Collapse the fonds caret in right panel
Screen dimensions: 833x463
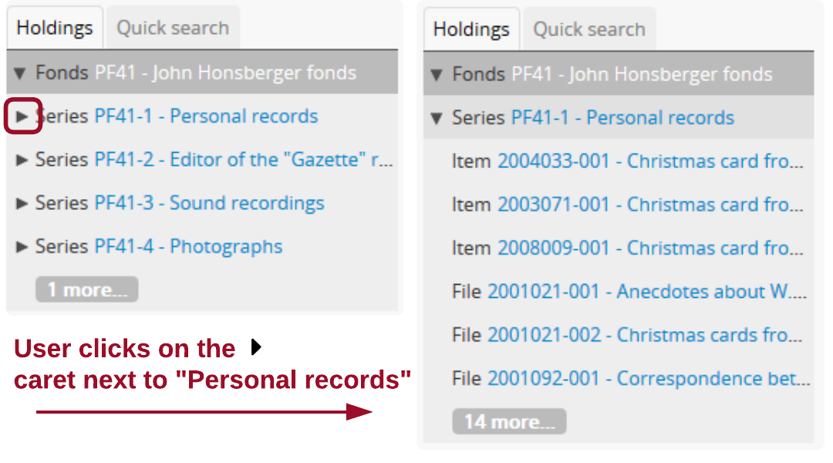(x=437, y=75)
